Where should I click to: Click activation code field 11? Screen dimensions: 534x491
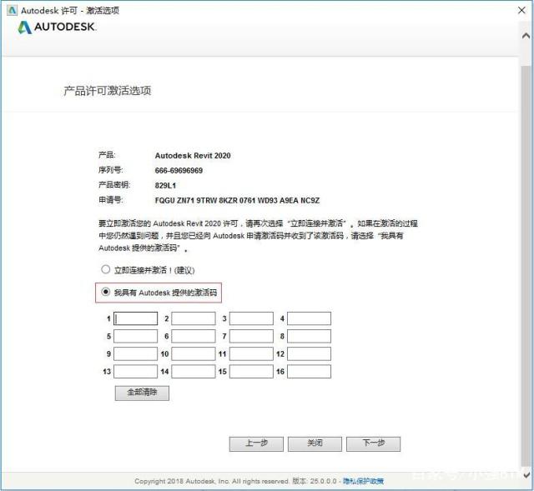pos(251,354)
